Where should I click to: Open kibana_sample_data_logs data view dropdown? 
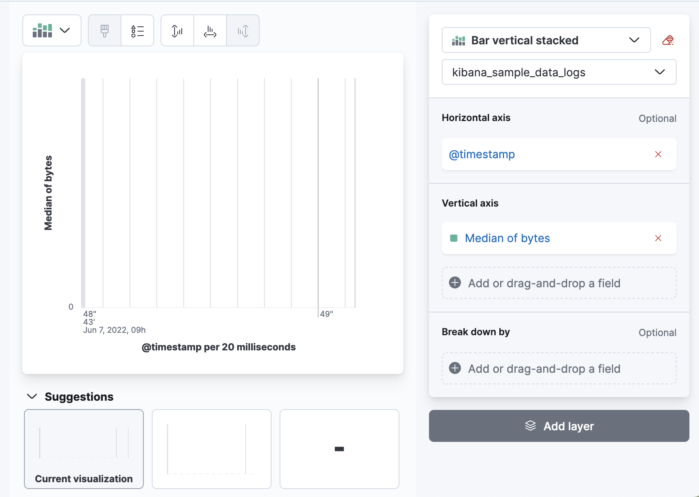559,72
